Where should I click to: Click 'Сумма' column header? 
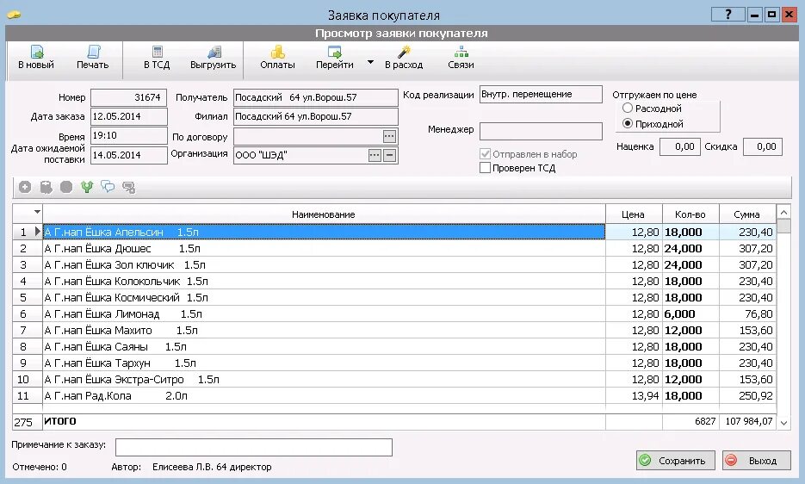pyautogui.click(x=747, y=214)
